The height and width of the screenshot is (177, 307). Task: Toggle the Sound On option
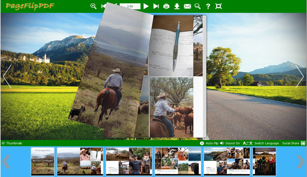pyautogui.click(x=230, y=143)
